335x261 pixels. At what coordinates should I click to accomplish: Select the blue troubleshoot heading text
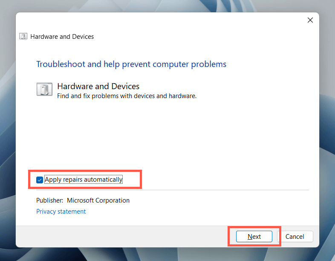(131, 64)
